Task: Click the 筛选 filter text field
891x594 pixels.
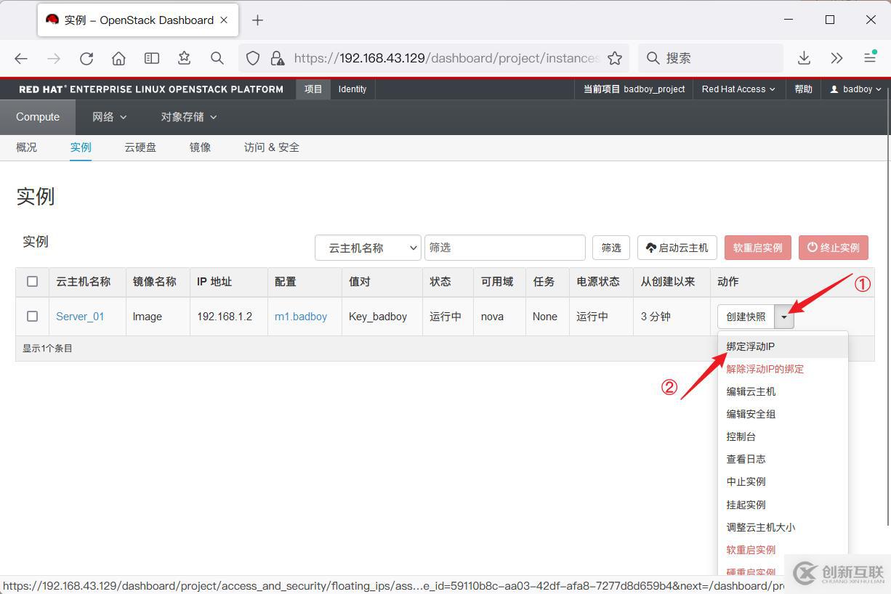Action: 504,248
